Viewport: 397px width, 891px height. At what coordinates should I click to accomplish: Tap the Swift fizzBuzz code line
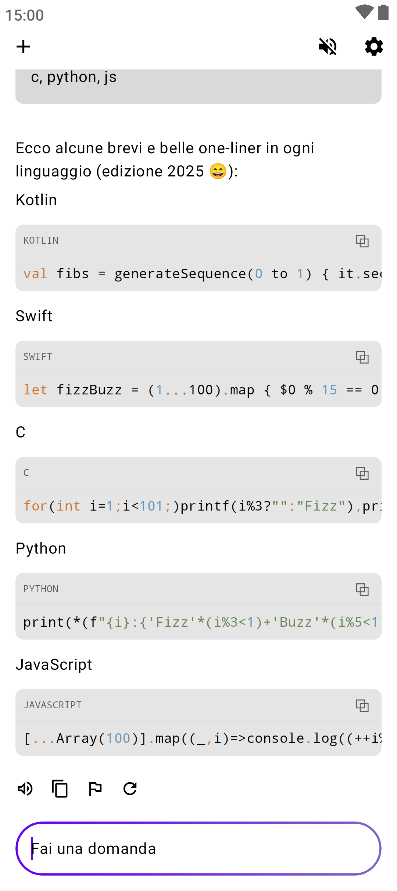click(198, 390)
